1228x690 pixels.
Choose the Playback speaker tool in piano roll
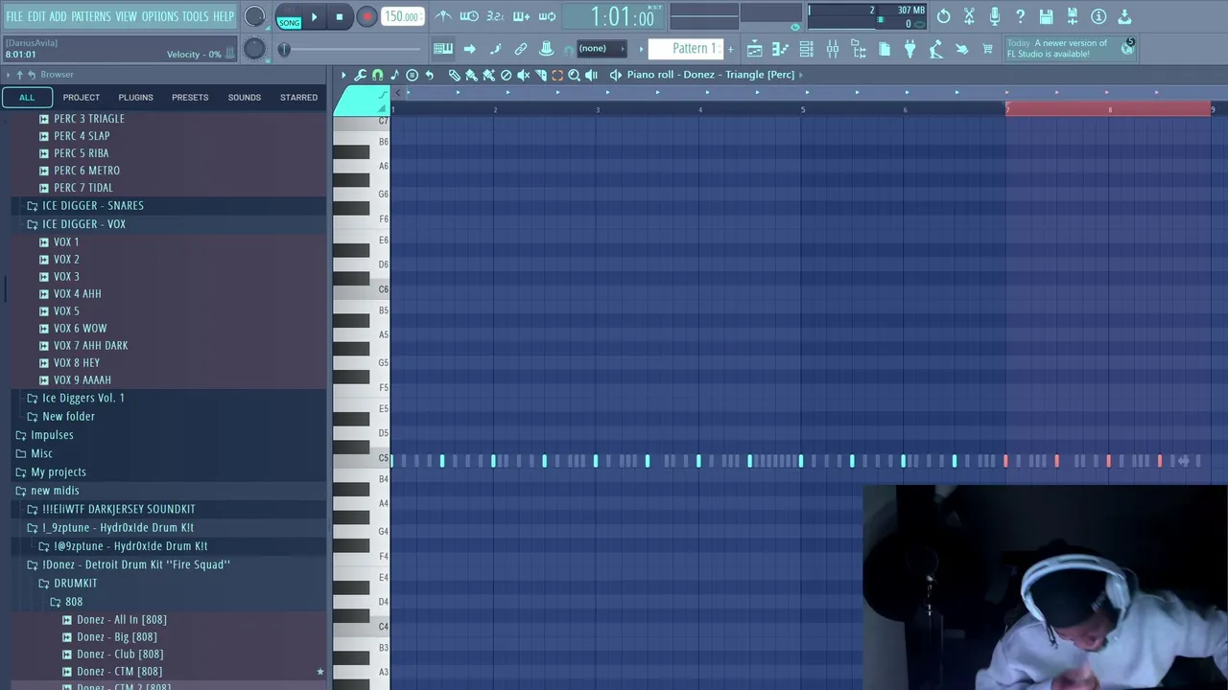click(591, 75)
